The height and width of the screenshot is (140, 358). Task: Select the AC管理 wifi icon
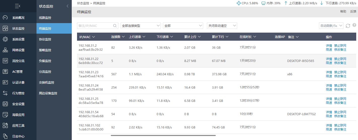pos(5,72)
